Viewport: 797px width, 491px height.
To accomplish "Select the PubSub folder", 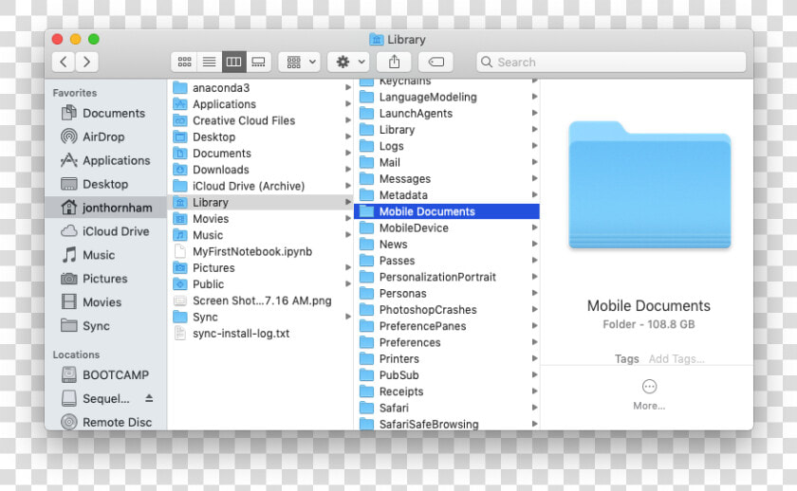I will click(447, 374).
